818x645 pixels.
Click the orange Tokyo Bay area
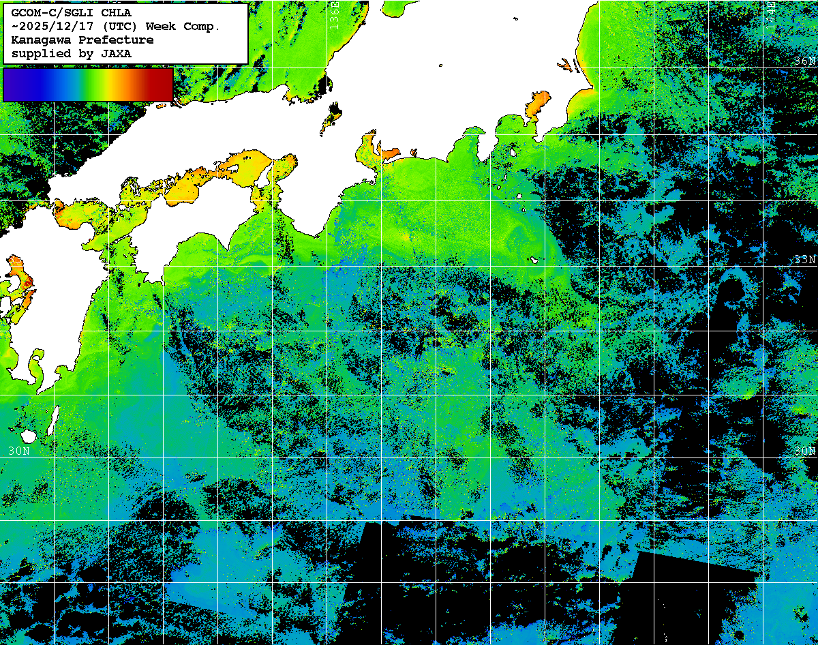(537, 105)
